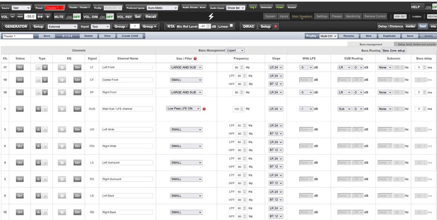437x220 pixels.
Task: Click red info icon next to Size / Filter
Action: coord(195,58)
